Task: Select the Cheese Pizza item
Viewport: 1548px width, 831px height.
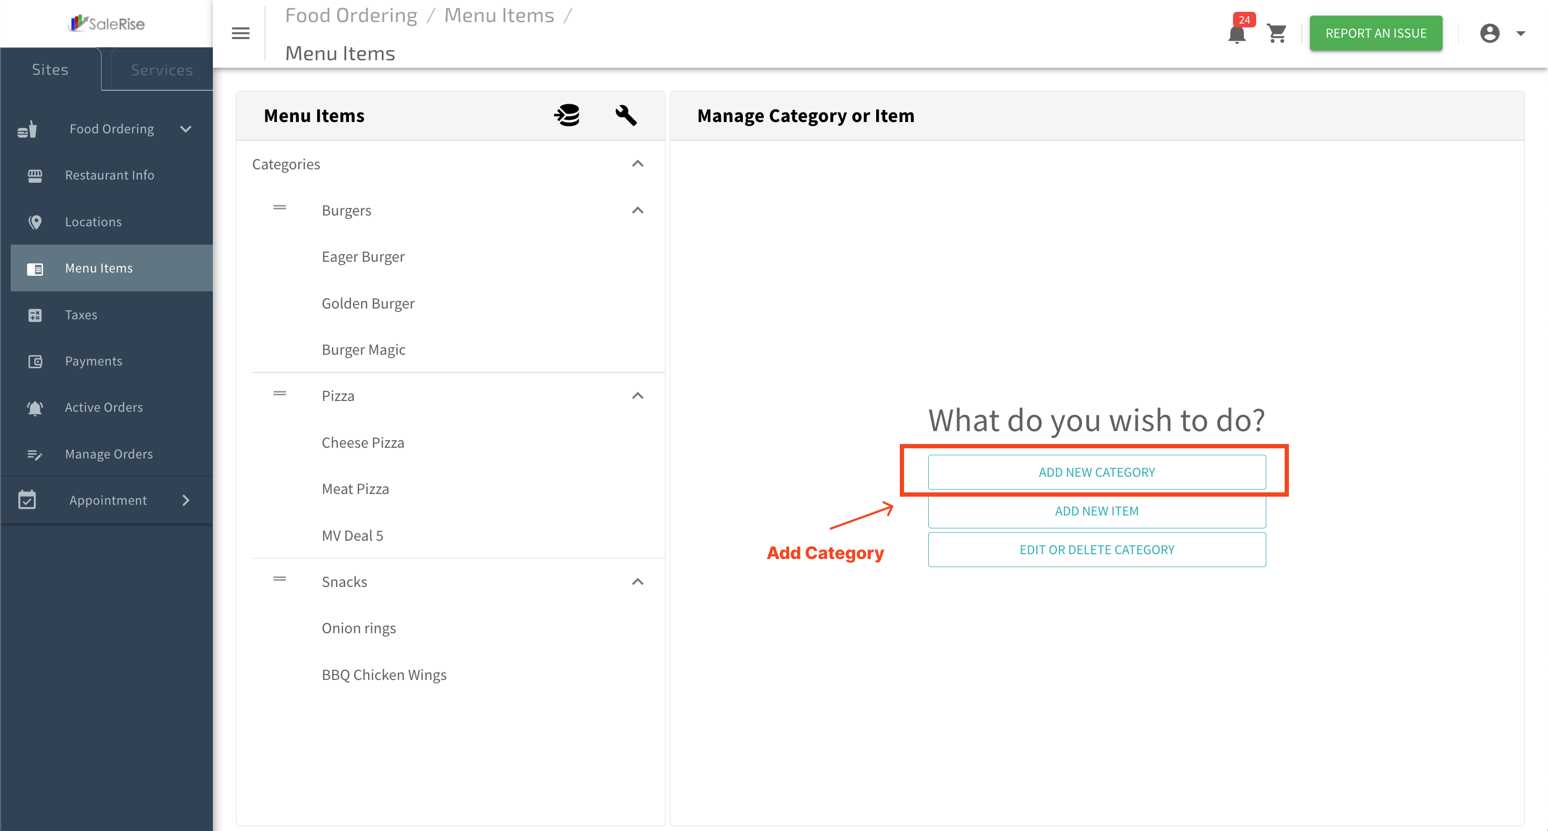Action: click(x=363, y=443)
